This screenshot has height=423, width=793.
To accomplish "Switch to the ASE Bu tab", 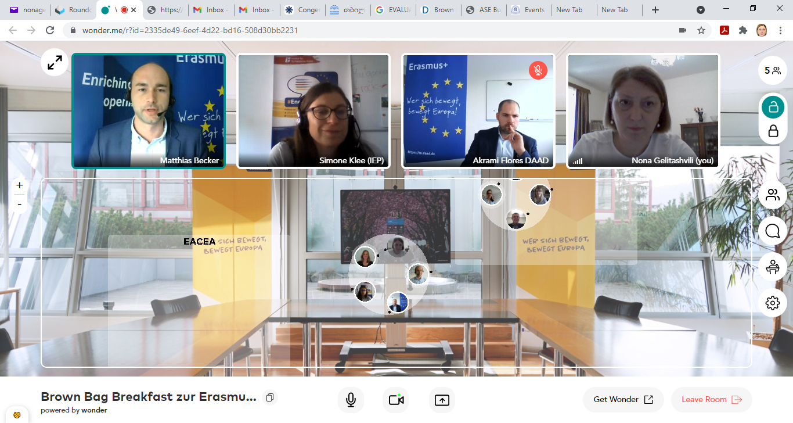I will (485, 10).
